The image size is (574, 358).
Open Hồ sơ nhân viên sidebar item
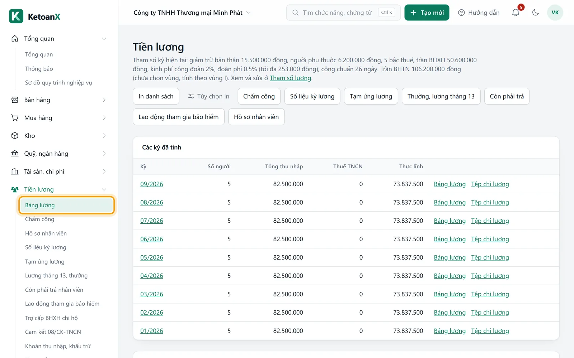click(x=46, y=233)
